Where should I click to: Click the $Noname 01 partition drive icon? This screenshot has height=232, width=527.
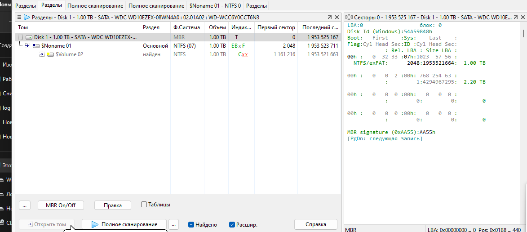(36, 46)
